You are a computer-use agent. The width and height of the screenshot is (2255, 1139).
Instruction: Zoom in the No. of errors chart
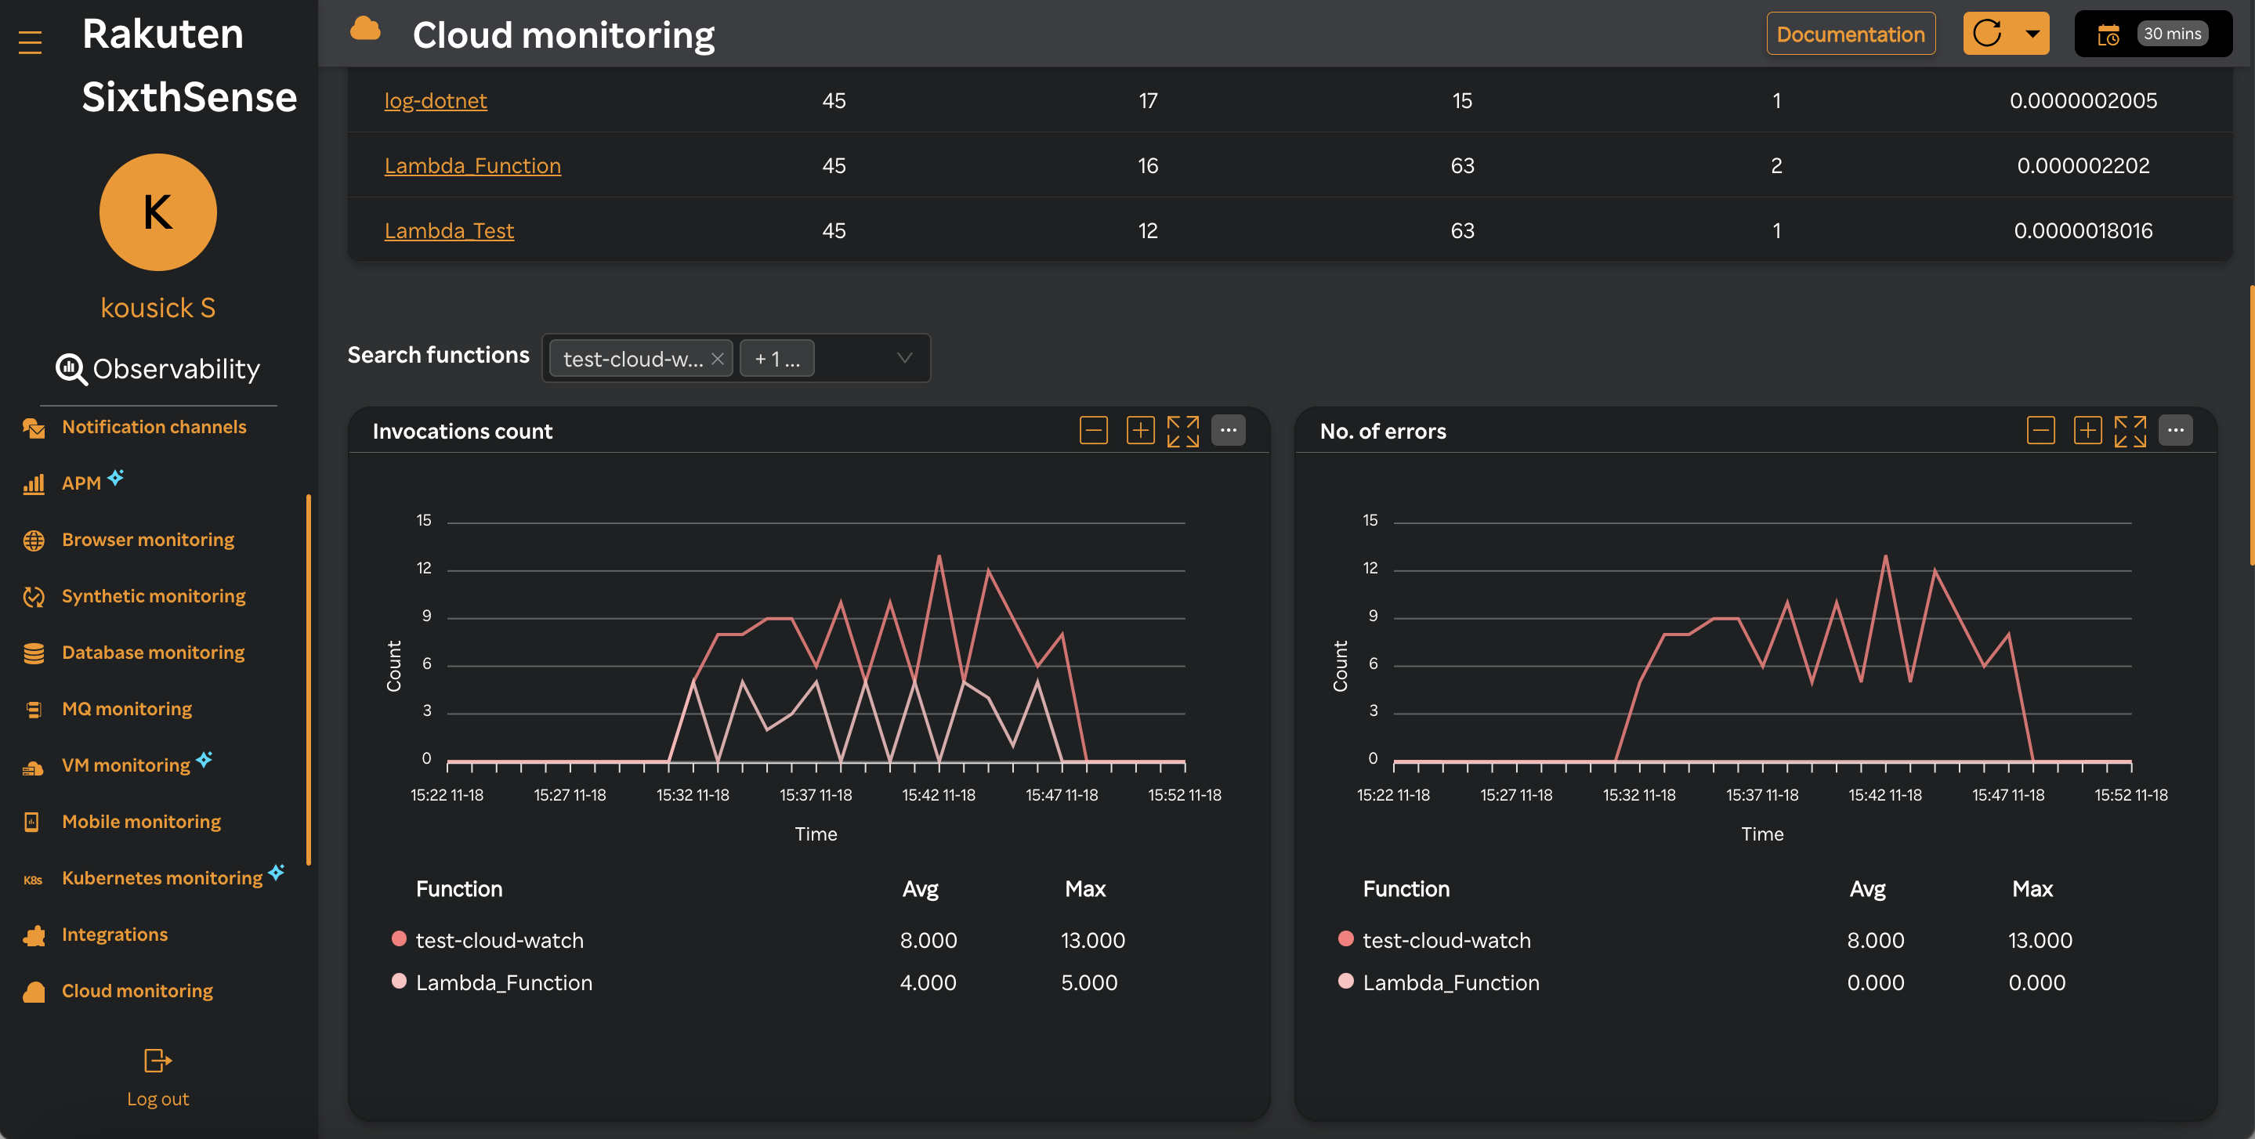(x=2087, y=431)
